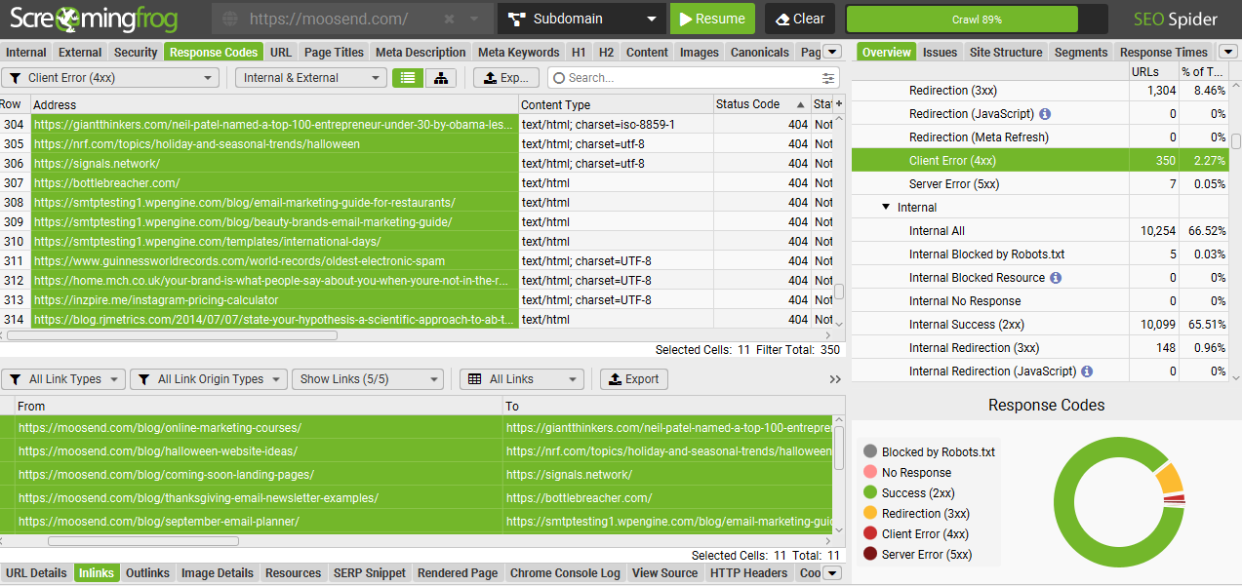Click the Crawl 89% progress bar
Image resolution: width=1242 pixels, height=586 pixels.
pos(977,19)
